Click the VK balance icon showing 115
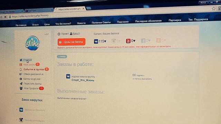This screenshot has width=221, height=124. click(96, 41)
